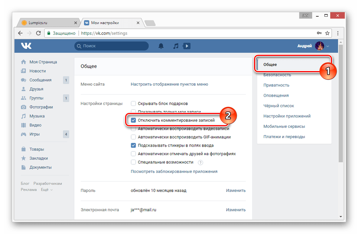The image size is (358, 234).
Task: Click the address bar URL vk.com/settings
Action: tap(104, 33)
